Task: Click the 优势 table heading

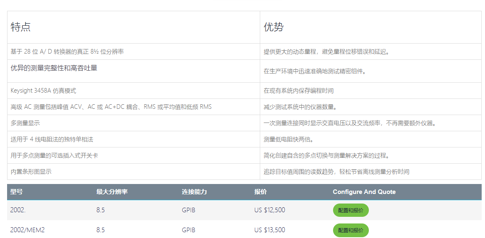Action: pos(274,27)
